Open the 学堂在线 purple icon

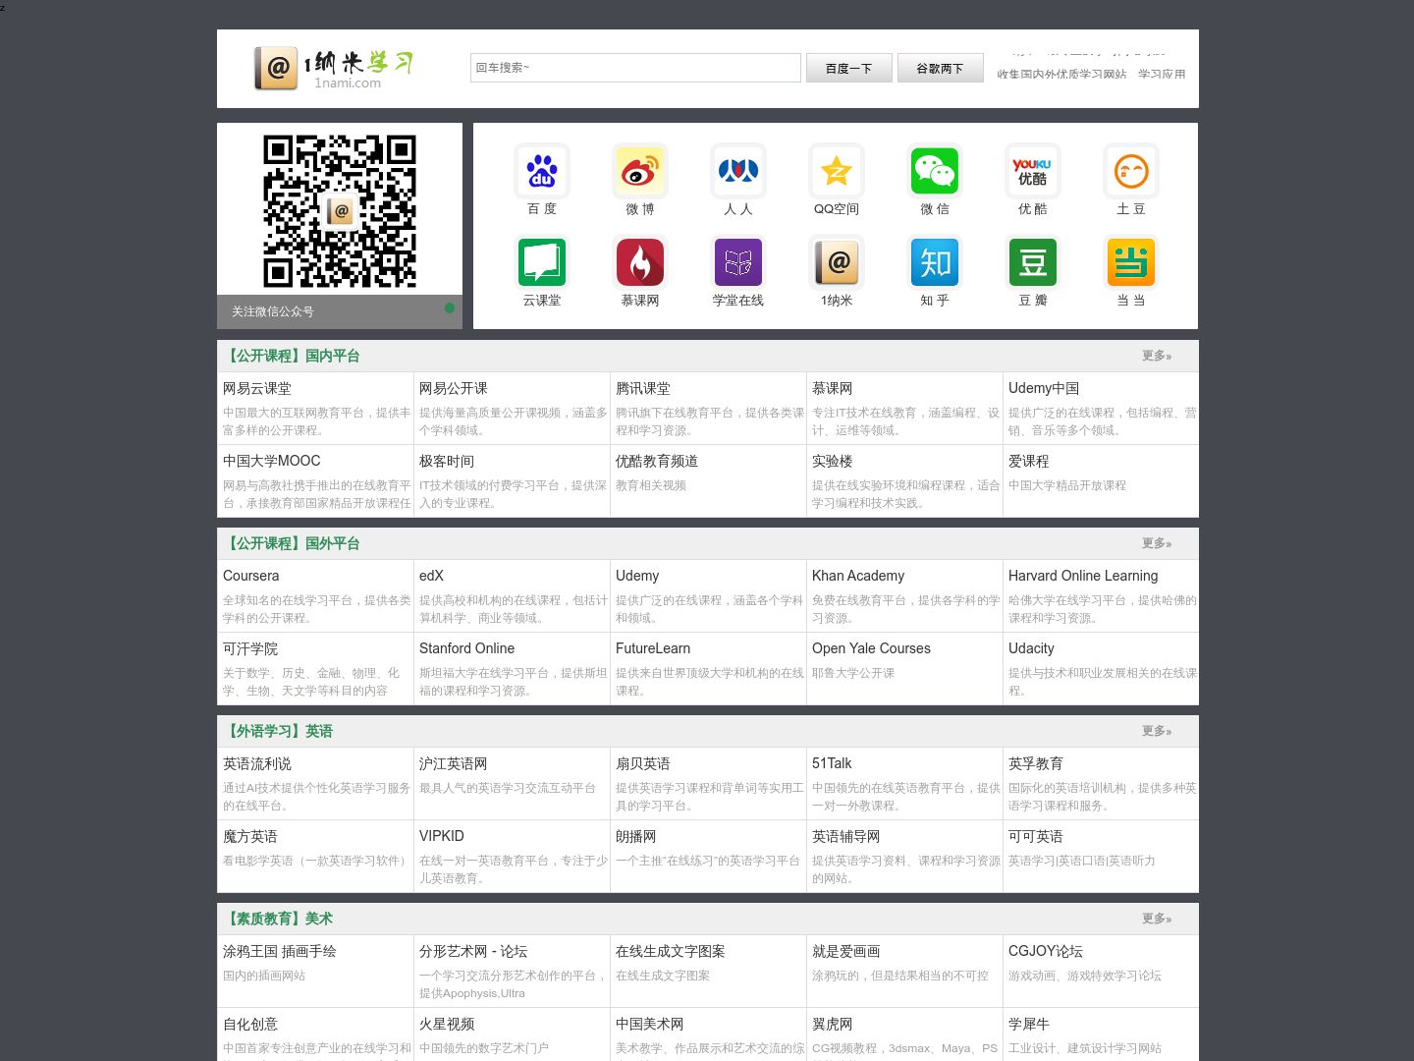point(738,262)
